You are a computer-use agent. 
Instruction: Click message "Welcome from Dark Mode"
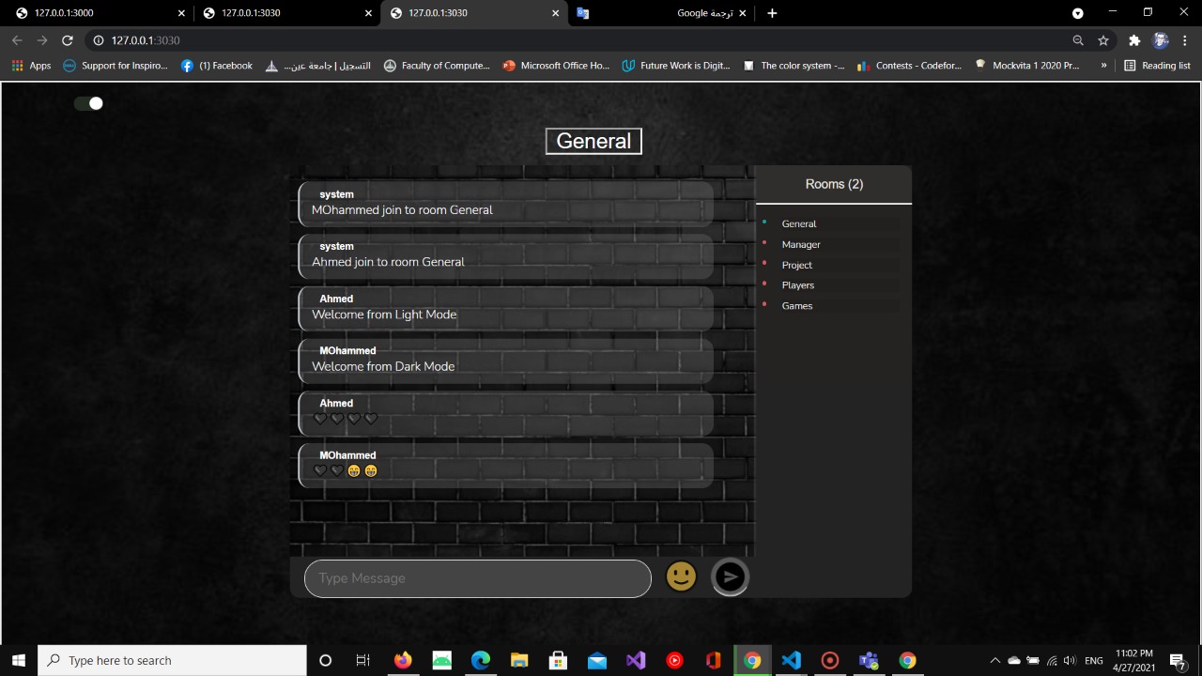pyautogui.click(x=506, y=360)
